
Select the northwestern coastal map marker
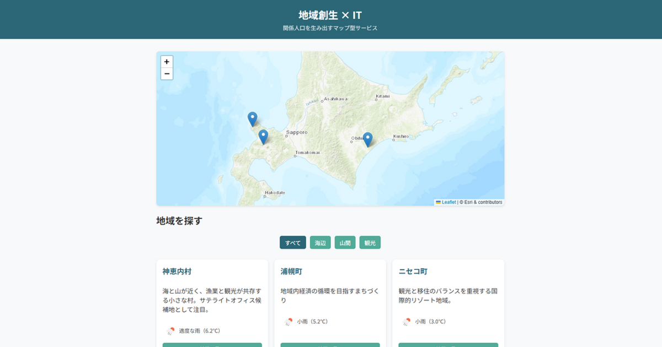[x=252, y=120]
